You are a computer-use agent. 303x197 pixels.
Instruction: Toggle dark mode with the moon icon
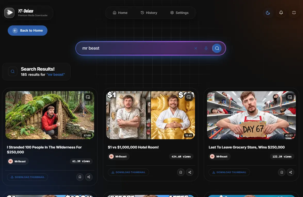click(268, 13)
